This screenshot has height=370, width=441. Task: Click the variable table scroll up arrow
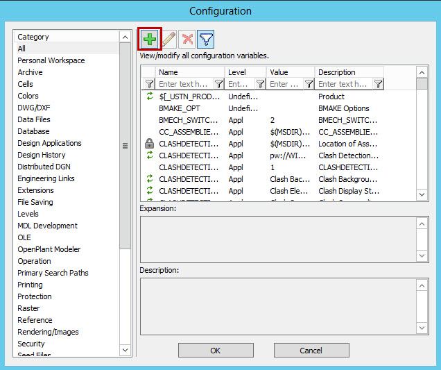[x=422, y=72]
